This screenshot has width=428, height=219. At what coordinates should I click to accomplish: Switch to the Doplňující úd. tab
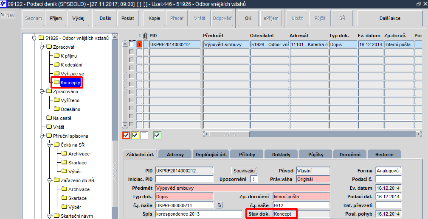(211, 155)
